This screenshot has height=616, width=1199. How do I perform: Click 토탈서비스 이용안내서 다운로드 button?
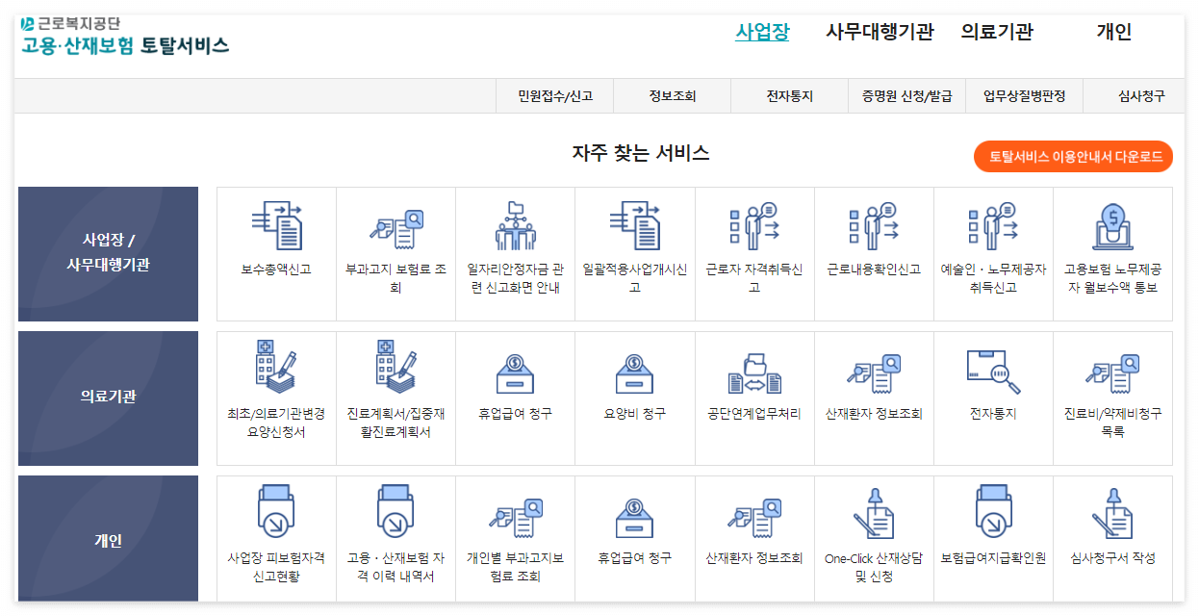click(x=1073, y=156)
